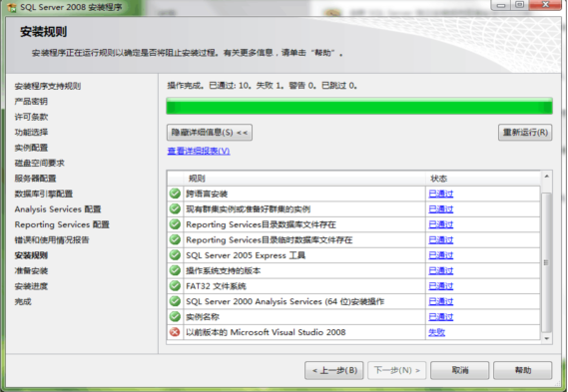Screen dimensions: 568x392
Task: Click rules list vertical scrollbar thumb
Action: (547, 262)
